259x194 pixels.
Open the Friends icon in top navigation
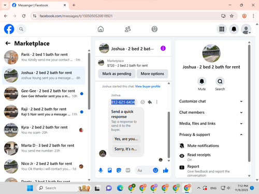127,29
